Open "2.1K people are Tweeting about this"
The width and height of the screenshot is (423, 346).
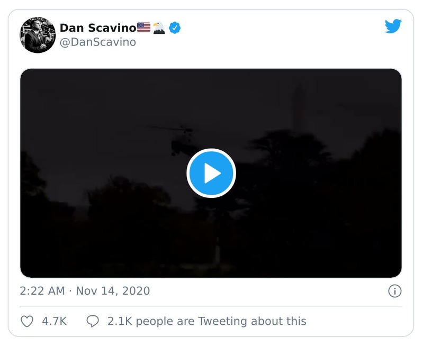click(x=206, y=321)
